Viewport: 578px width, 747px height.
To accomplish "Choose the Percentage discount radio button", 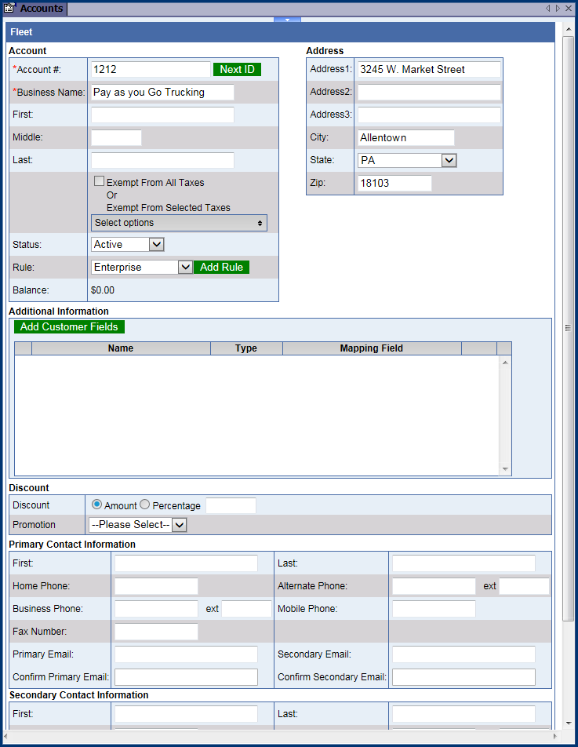I will 144,505.
